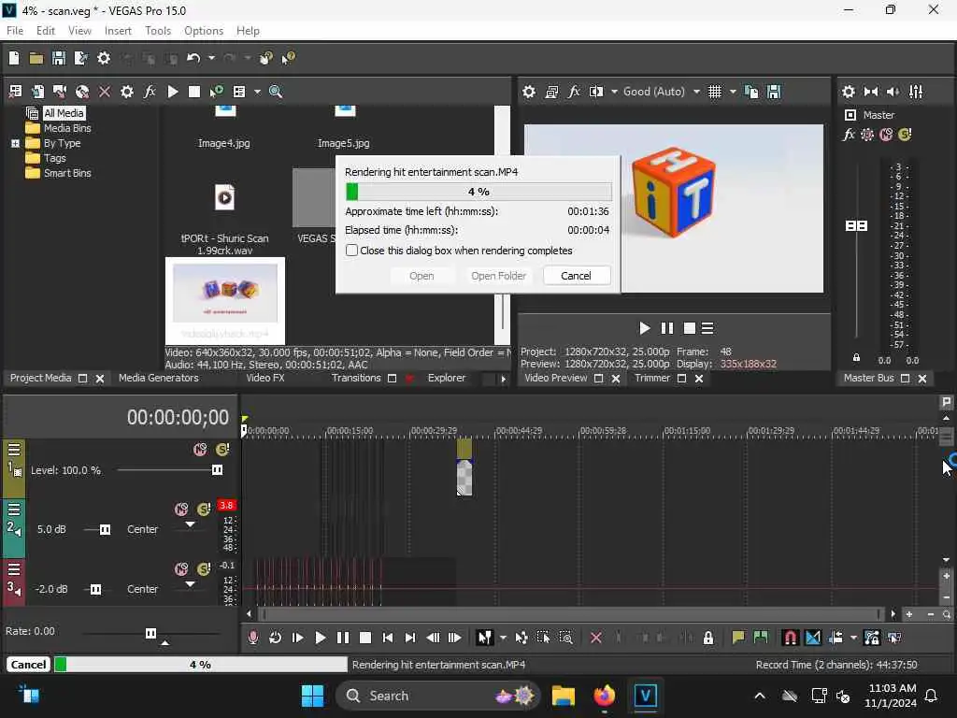The image size is (957, 718).
Task: Switch to the Explorer tab
Action: tap(447, 378)
